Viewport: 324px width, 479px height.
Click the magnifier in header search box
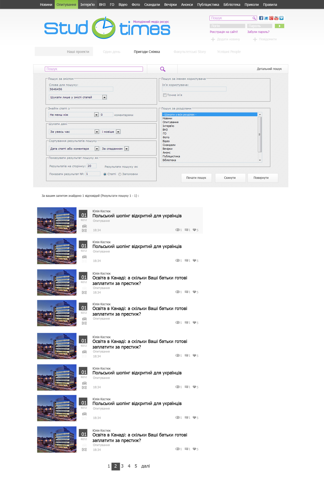pyautogui.click(x=254, y=18)
